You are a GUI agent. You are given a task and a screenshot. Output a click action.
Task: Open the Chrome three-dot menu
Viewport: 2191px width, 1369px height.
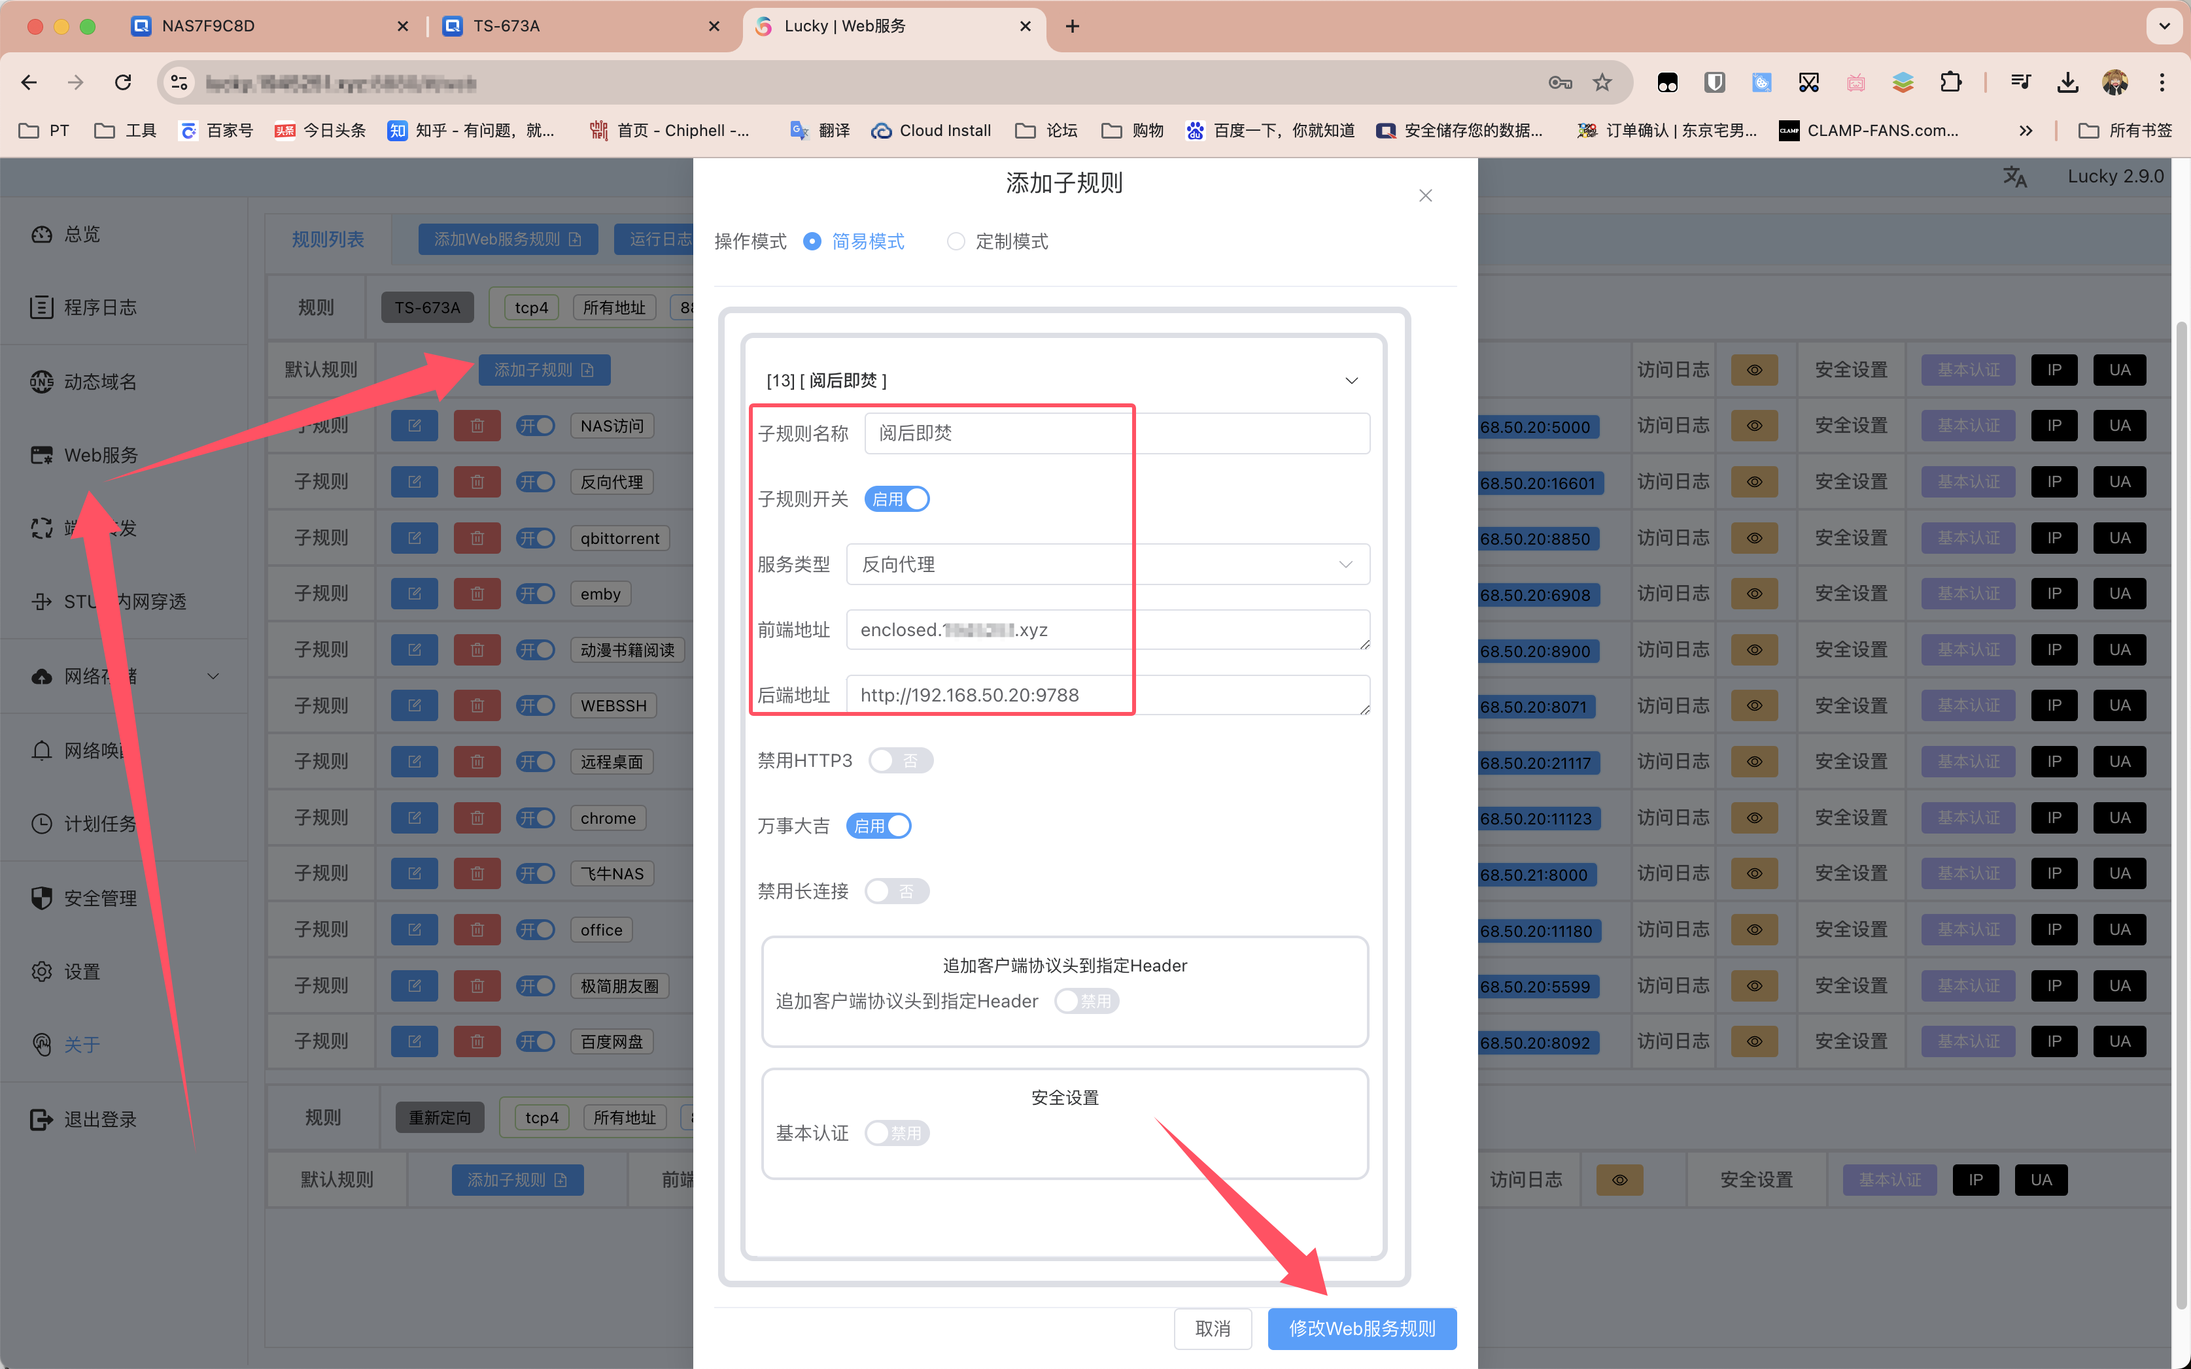click(2162, 82)
